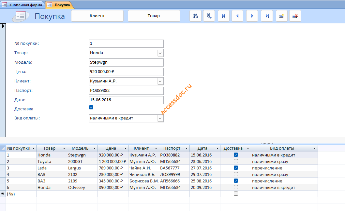345x211 pixels.
Task: Select the Largus model cell
Action: (82, 168)
